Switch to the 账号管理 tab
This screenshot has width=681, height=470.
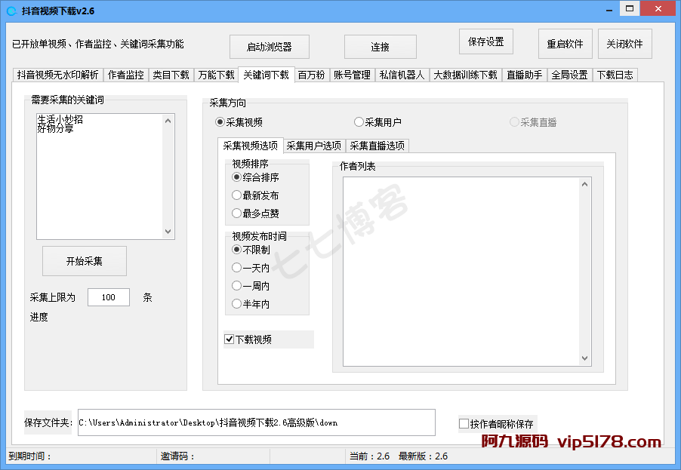tap(352, 75)
